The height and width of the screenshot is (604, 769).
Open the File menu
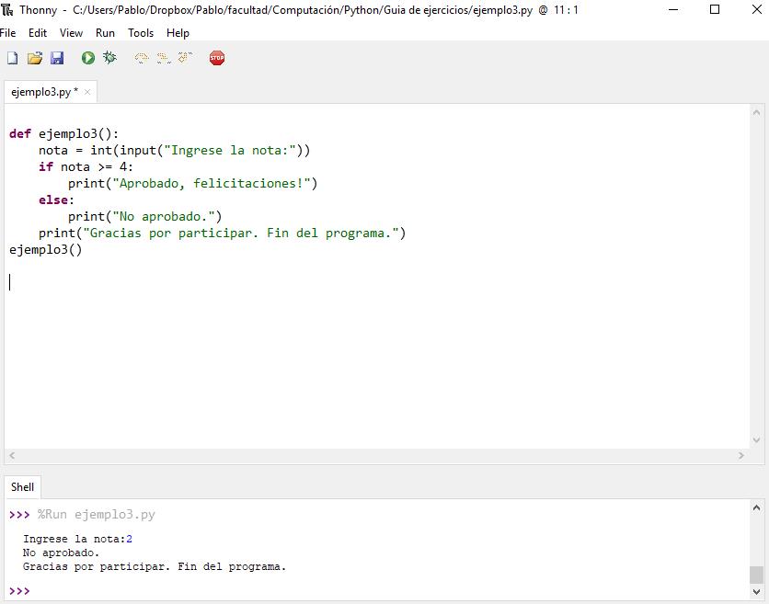(8, 32)
